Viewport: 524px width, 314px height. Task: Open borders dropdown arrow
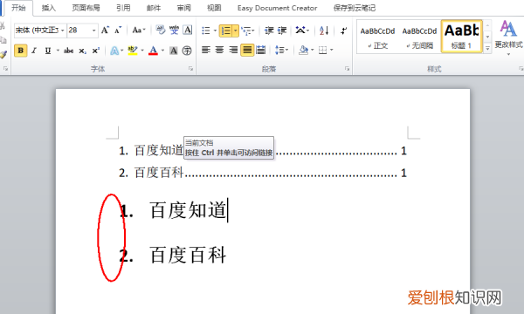pos(332,50)
